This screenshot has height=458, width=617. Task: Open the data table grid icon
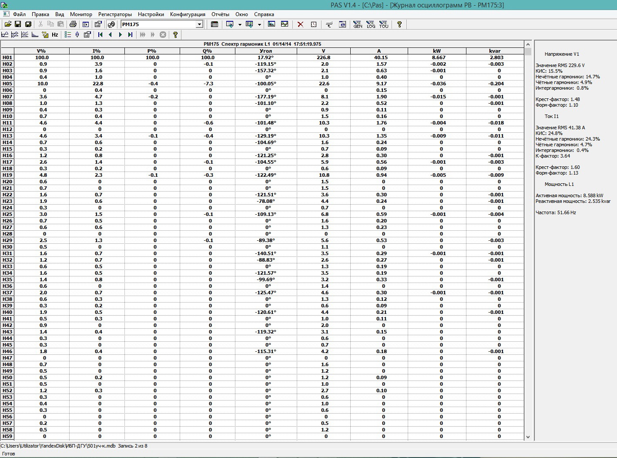tap(215, 24)
